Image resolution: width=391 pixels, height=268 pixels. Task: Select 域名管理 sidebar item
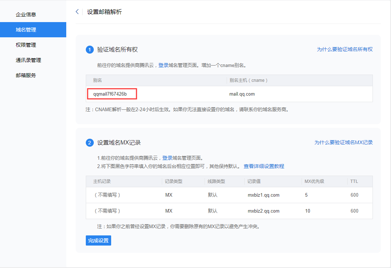[x=26, y=30]
